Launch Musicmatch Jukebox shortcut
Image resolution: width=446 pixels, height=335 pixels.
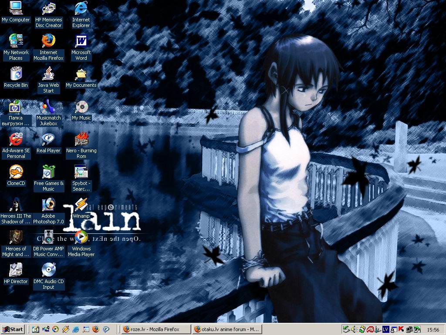click(x=48, y=113)
